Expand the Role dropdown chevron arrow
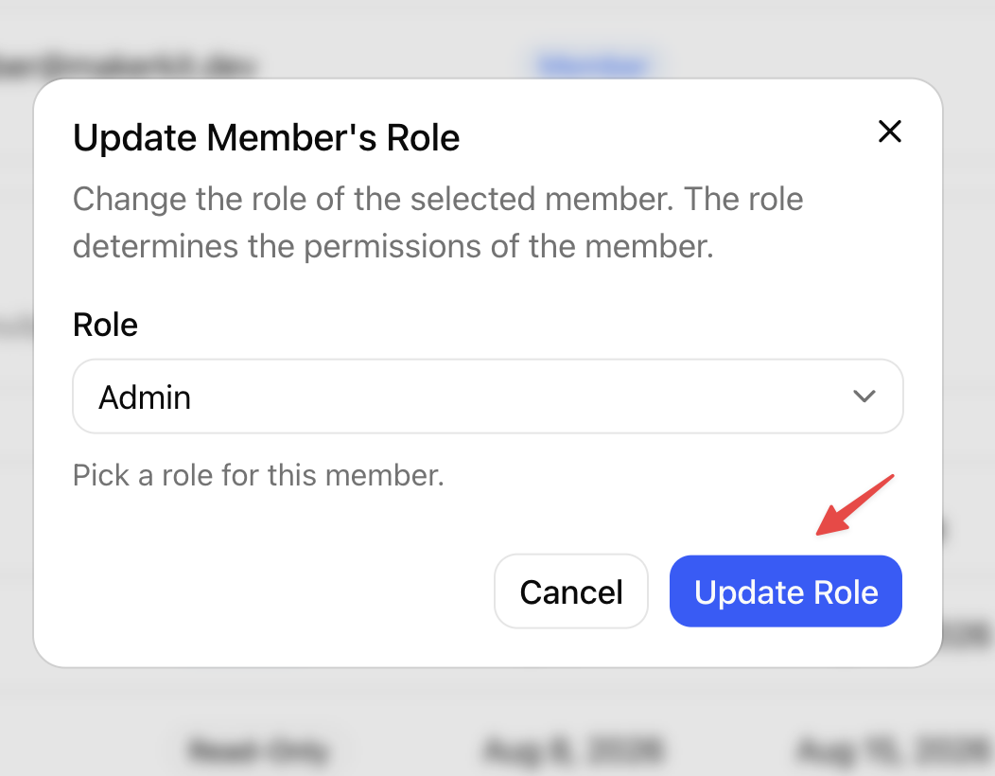This screenshot has width=995, height=776. 864,397
